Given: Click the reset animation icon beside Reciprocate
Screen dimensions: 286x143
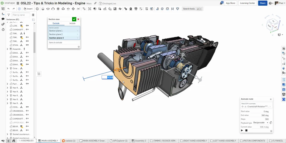Looking at the screenshot, I should coord(271,123).
